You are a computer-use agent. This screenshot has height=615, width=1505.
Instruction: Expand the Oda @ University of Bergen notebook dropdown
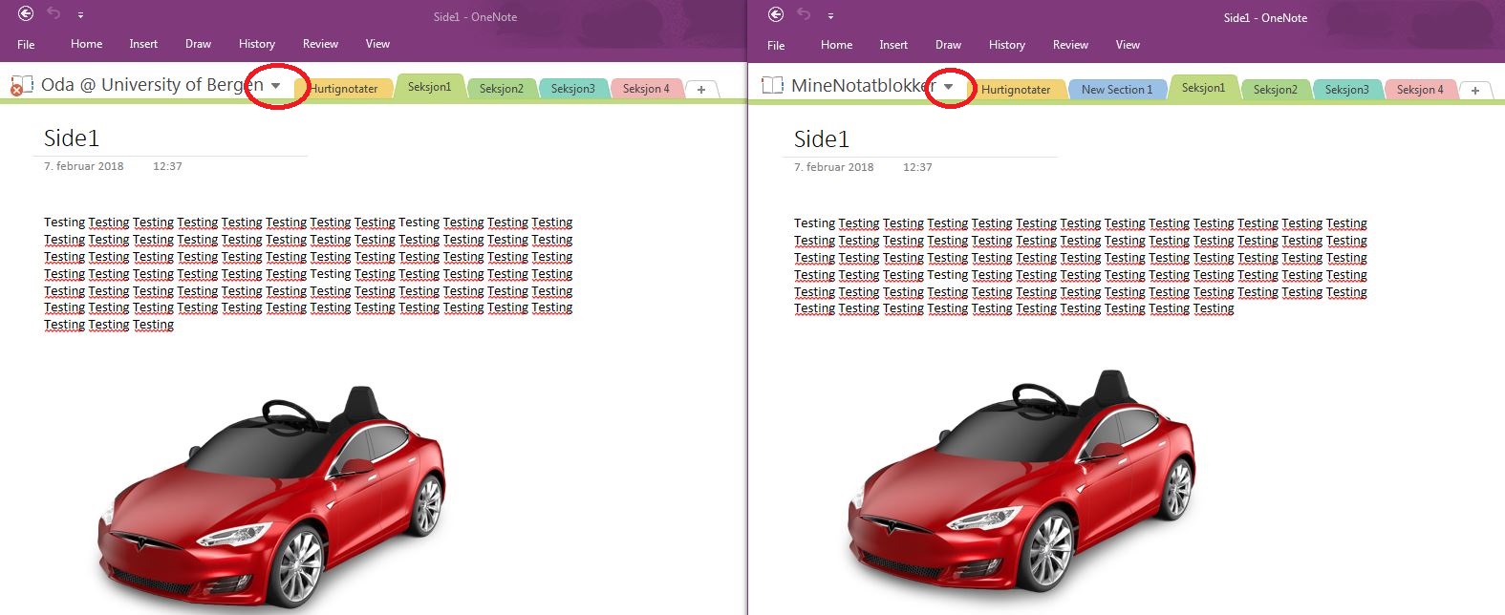pos(276,86)
